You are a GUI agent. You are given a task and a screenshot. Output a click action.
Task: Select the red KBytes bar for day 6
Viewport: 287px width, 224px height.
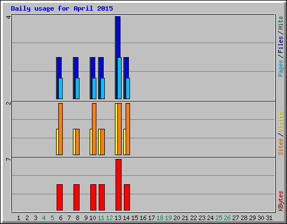tap(59, 198)
